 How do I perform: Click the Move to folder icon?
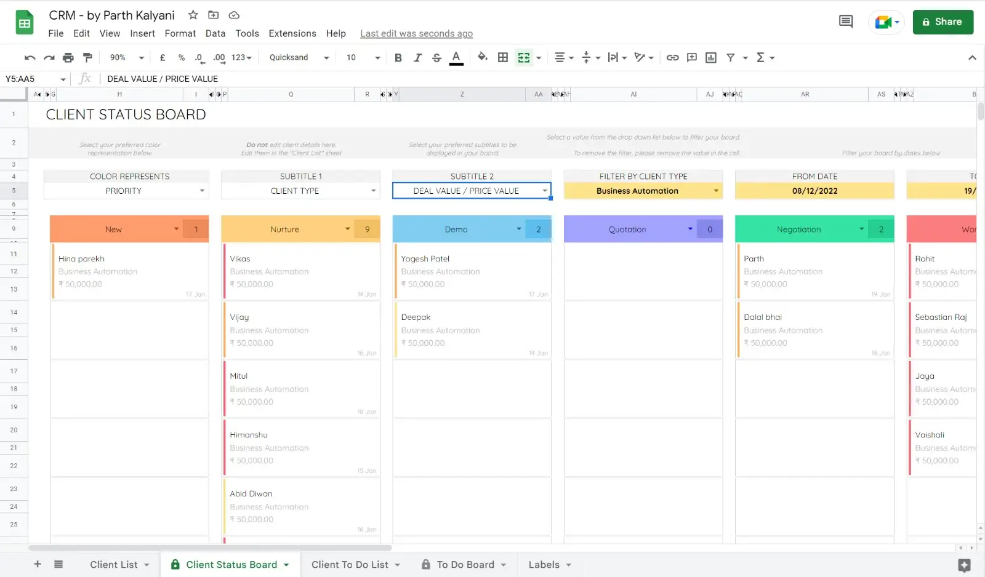(214, 15)
